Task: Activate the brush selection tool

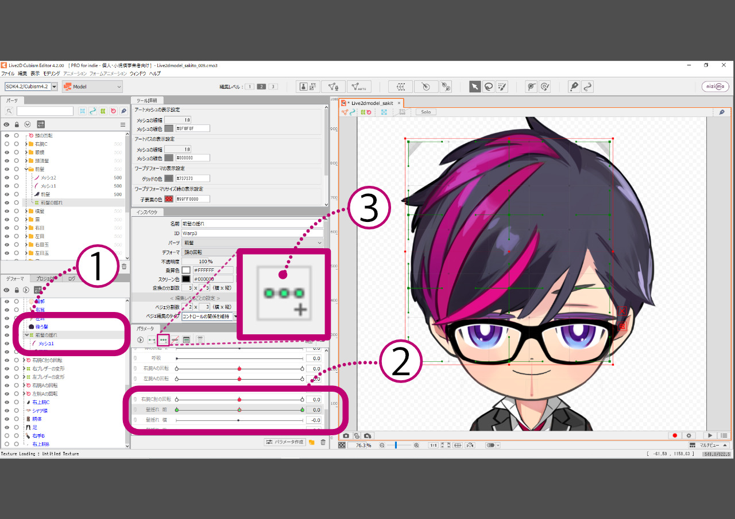Action: (x=501, y=87)
